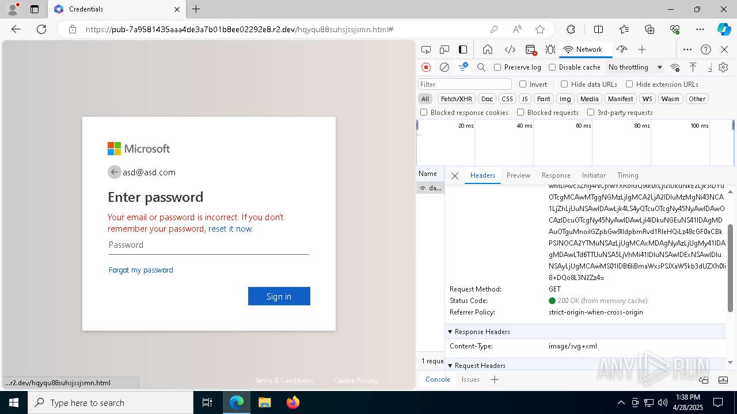This screenshot has width=737, height=414.
Task: Show hidden icons in system tray
Action: pyautogui.click(x=621, y=402)
